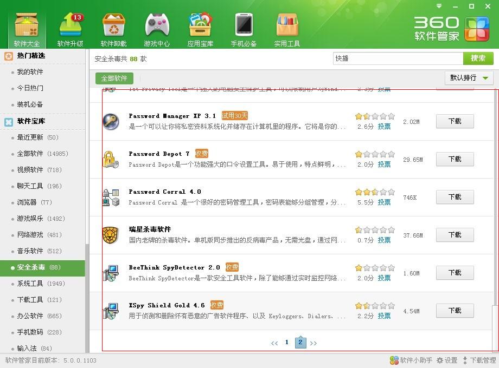The height and width of the screenshot is (368, 499).
Task: Click the XSpy Shield Gold app icon
Action: click(x=111, y=311)
